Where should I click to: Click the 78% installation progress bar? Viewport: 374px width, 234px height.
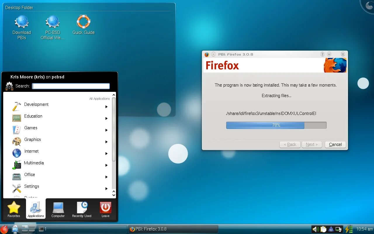click(x=276, y=125)
